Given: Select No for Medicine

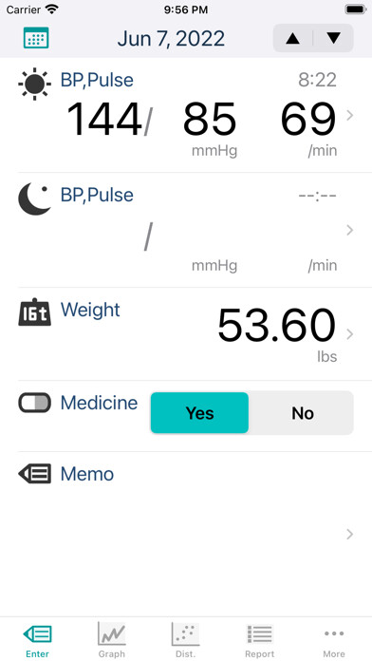Looking at the screenshot, I should coord(303,413).
